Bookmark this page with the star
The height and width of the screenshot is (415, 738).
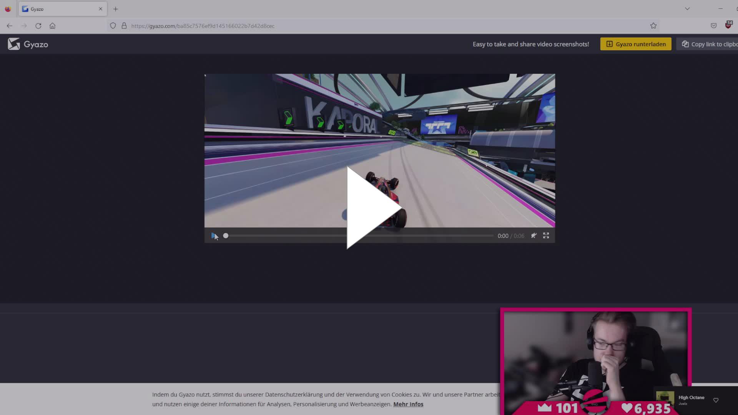tap(653, 25)
